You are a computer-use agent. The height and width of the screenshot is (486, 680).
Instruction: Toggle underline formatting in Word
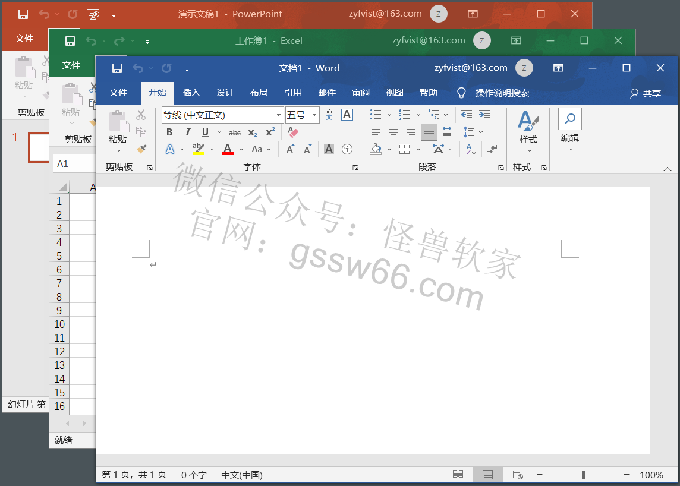(205, 132)
